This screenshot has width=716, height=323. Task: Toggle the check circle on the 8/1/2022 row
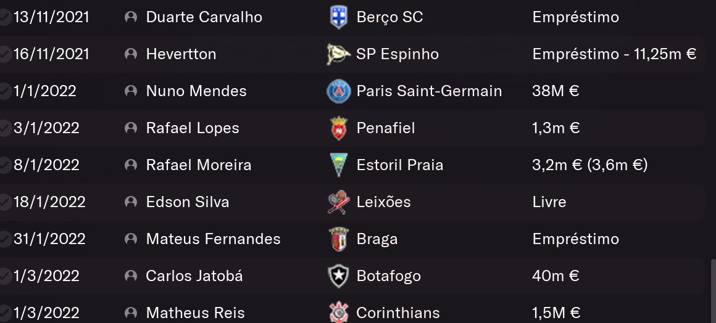click(4, 165)
